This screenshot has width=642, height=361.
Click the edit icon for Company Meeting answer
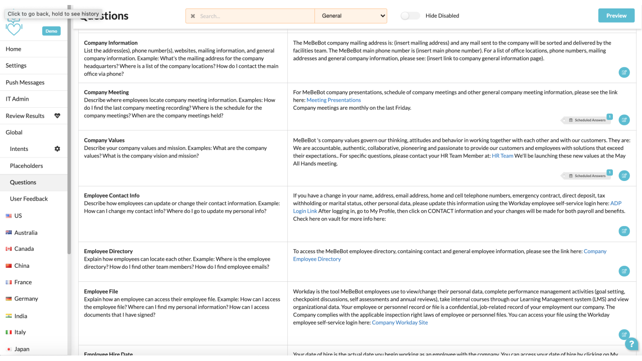pos(624,120)
